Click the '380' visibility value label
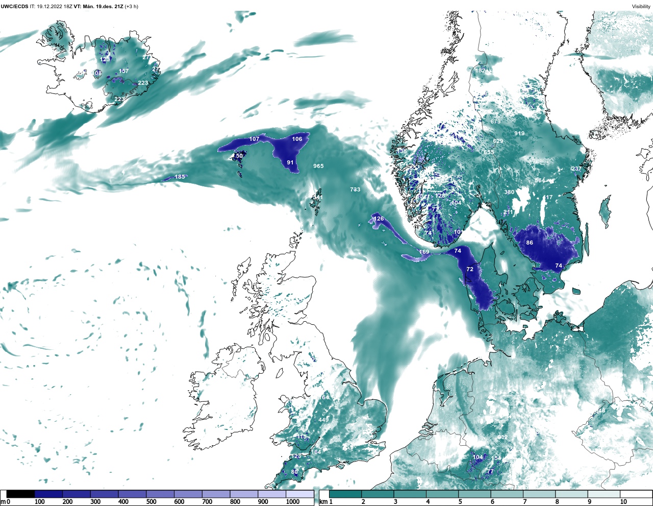The image size is (653, 506). point(509,192)
